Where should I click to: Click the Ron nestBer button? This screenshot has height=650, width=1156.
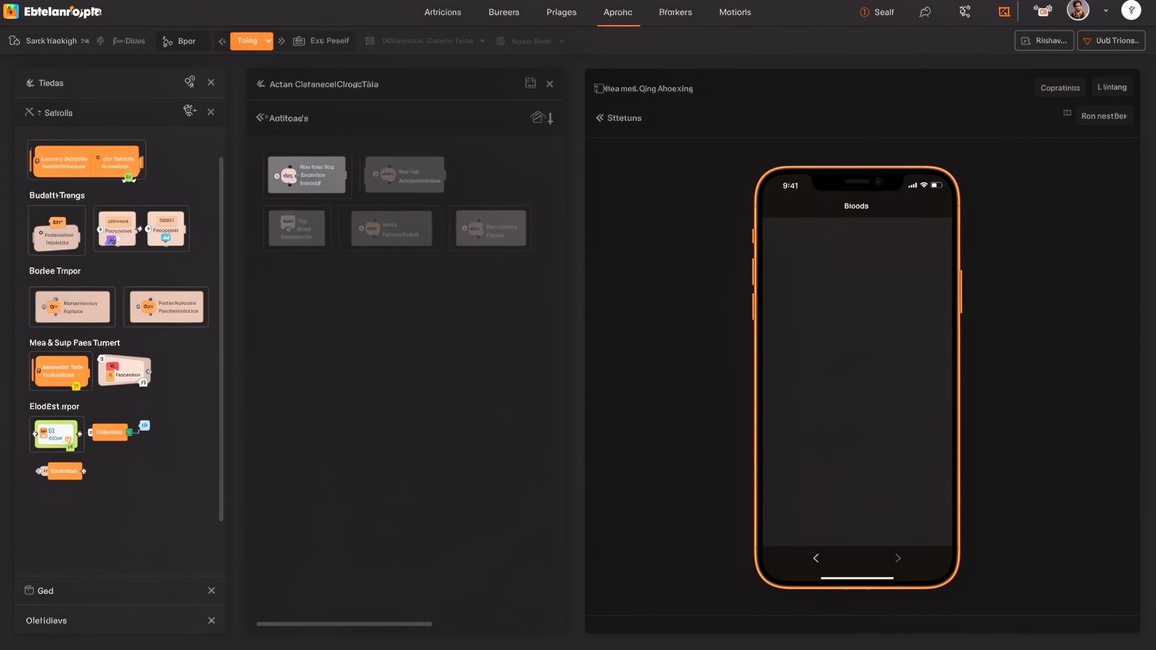(1104, 116)
